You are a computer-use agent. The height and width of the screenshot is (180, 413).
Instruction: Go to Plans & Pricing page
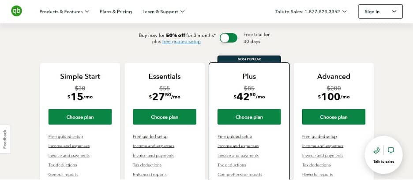click(116, 11)
